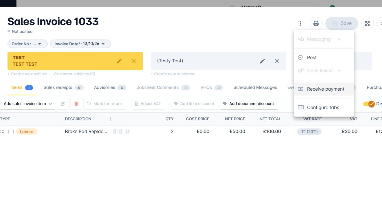This screenshot has width=382, height=213.
Task: Expand the Open linked submenu
Action: tap(324, 70)
